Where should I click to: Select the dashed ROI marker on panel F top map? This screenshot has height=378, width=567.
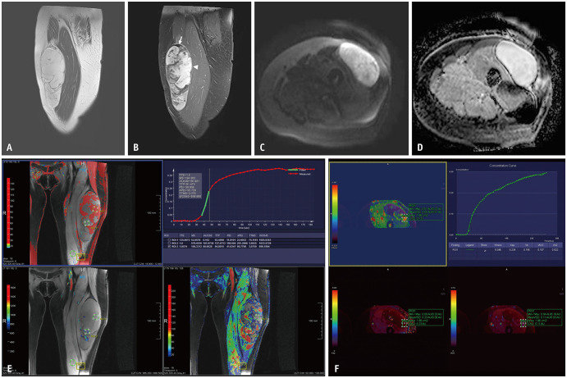tap(403, 216)
